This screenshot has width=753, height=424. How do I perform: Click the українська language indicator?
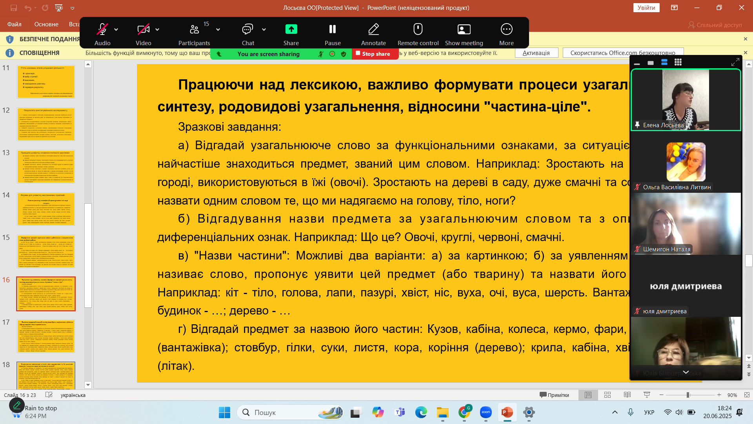tap(73, 395)
